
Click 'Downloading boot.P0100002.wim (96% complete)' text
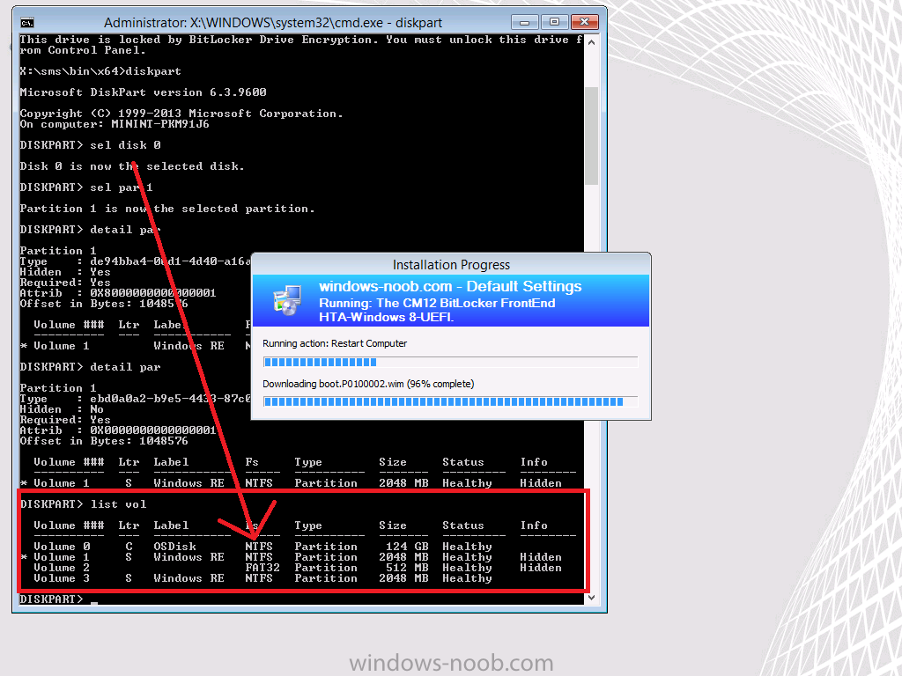[368, 384]
